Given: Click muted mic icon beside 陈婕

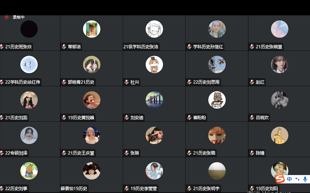Looking at the screenshot, I should coord(252,153).
